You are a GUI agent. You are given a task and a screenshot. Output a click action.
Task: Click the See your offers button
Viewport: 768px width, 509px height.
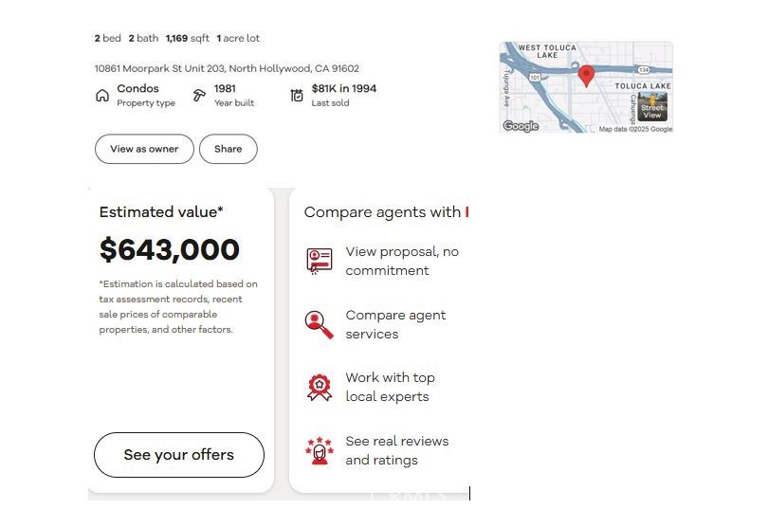(x=179, y=455)
